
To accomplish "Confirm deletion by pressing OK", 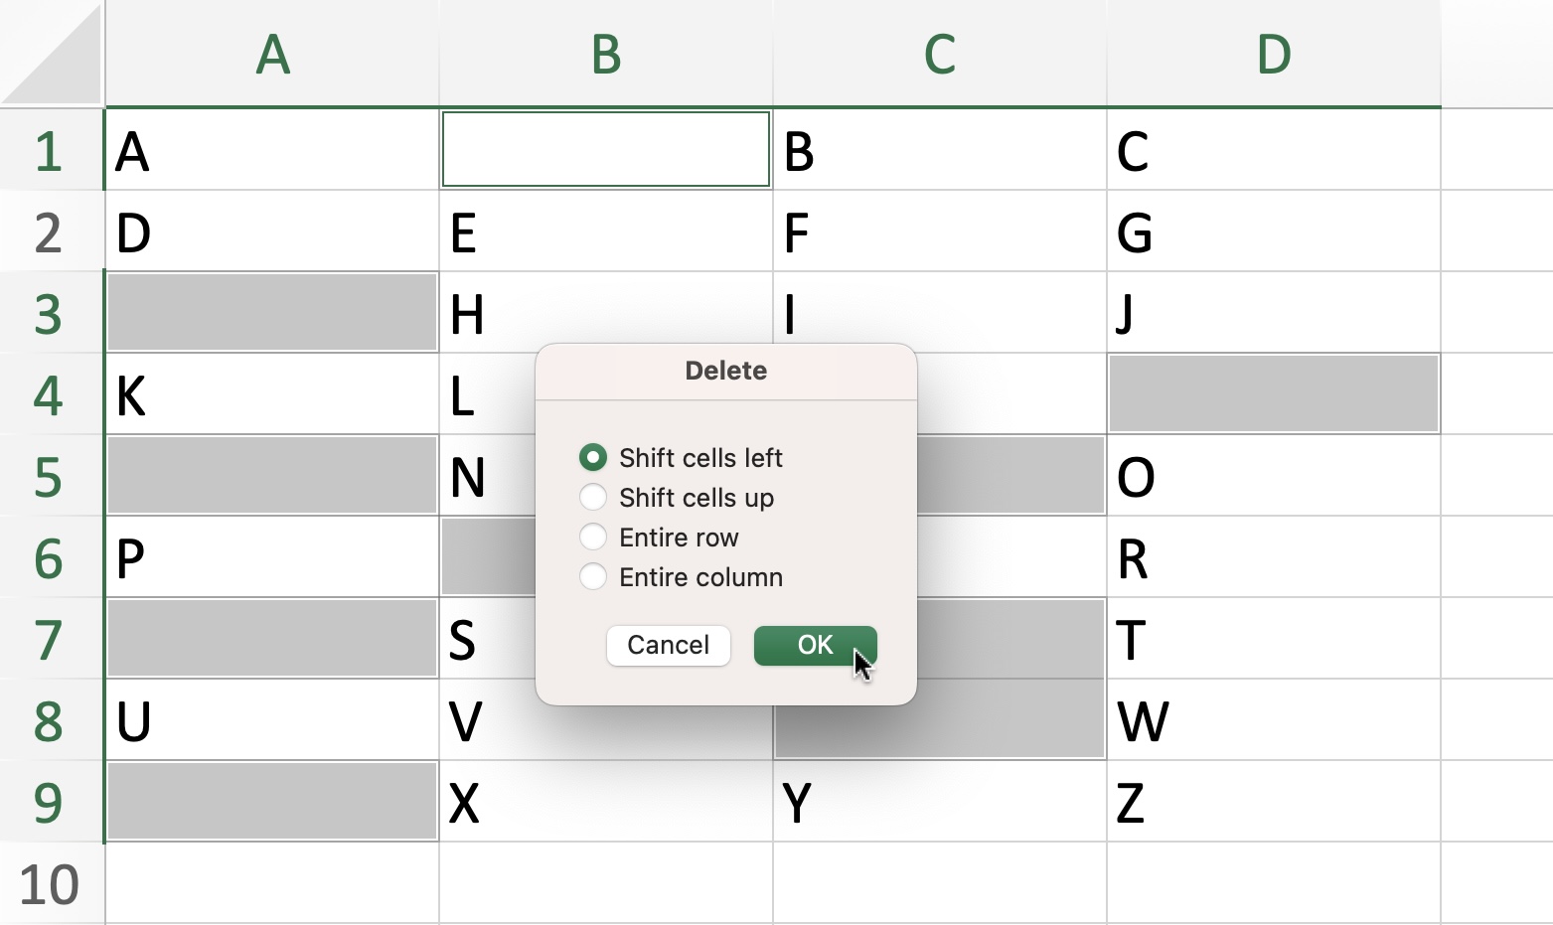I will pyautogui.click(x=815, y=645).
